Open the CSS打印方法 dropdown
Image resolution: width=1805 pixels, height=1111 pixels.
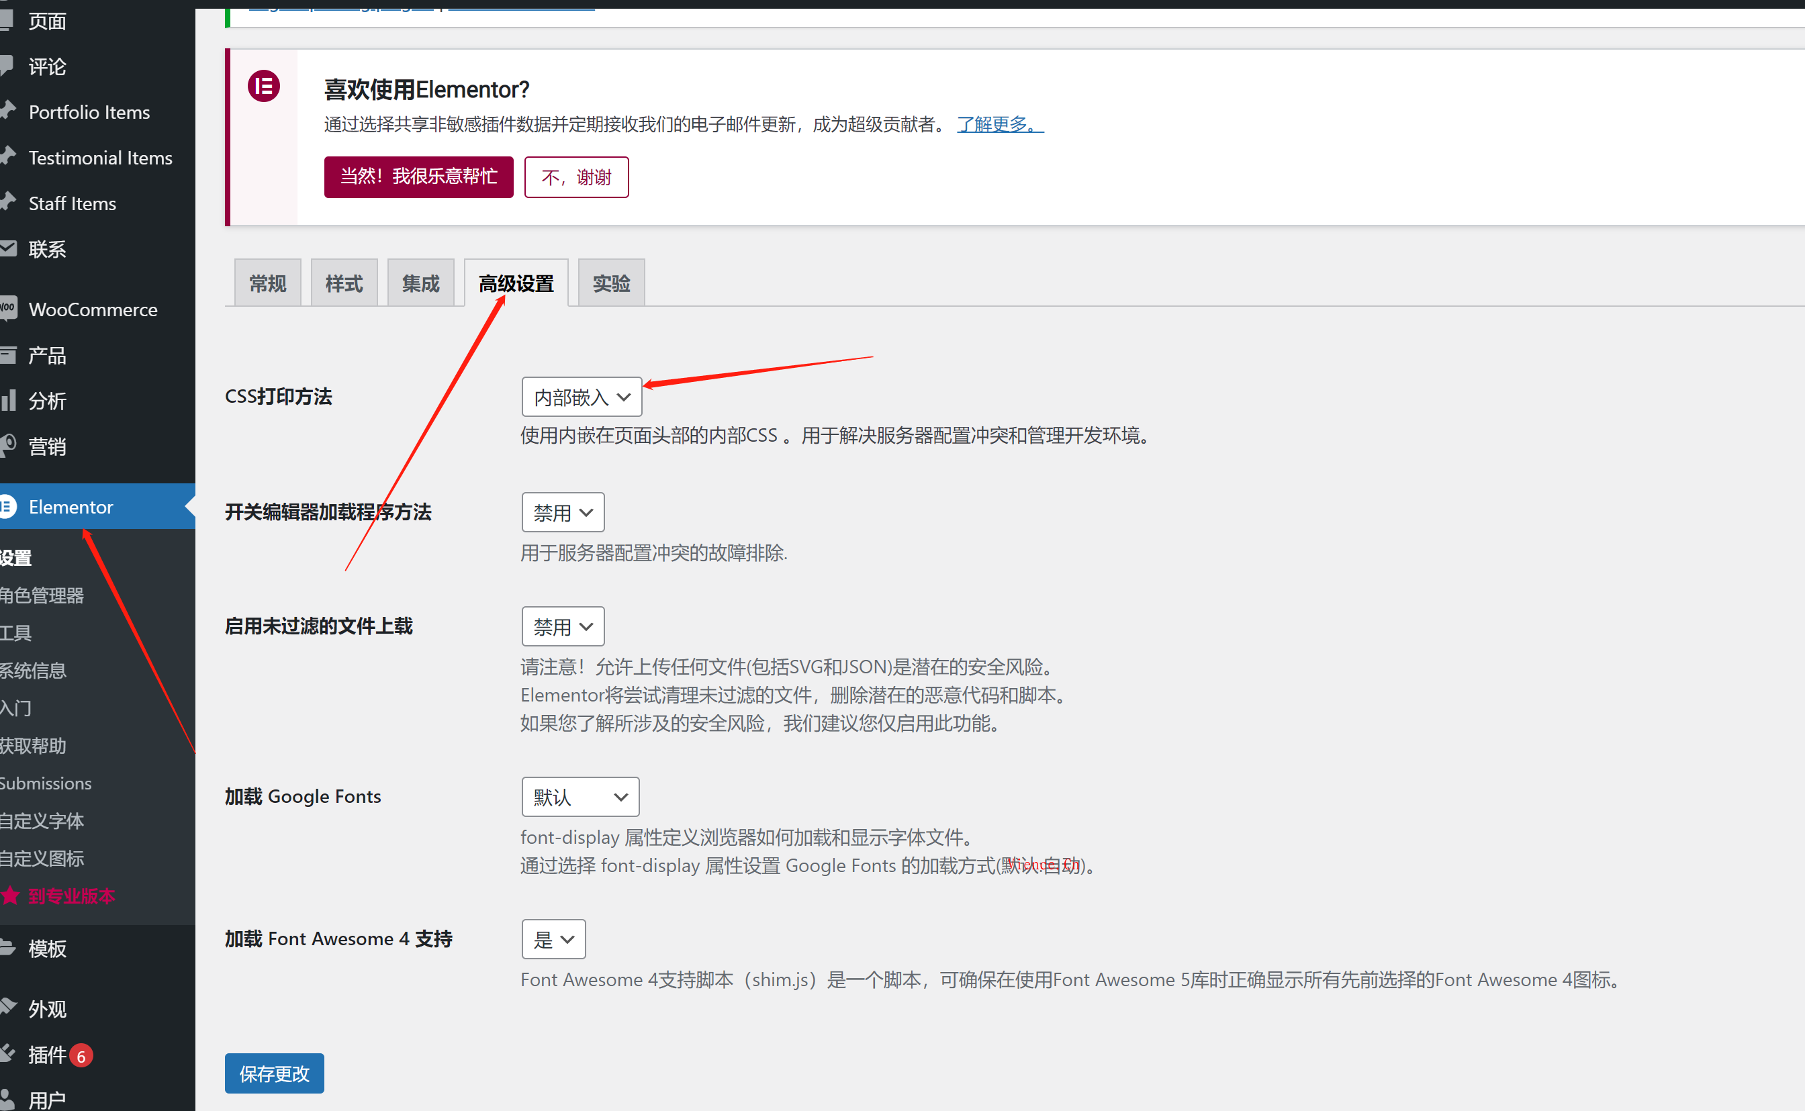[x=582, y=397]
